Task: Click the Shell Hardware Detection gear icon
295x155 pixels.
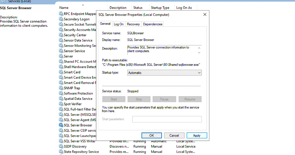Action: click(61, 67)
